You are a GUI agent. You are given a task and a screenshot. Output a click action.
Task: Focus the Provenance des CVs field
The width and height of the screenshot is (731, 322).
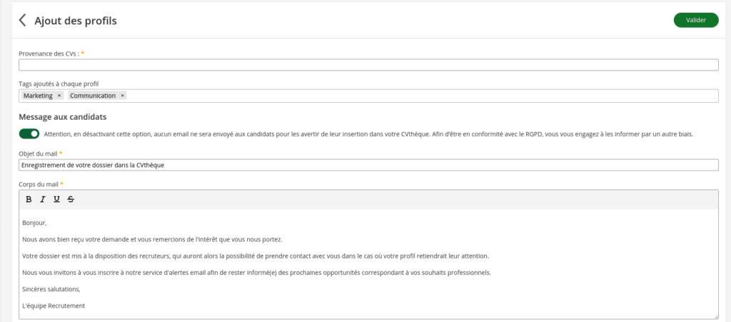(x=368, y=65)
